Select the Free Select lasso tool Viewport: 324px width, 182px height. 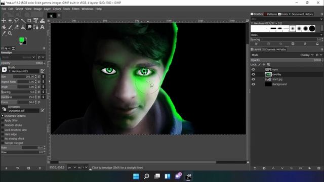coord(16,20)
